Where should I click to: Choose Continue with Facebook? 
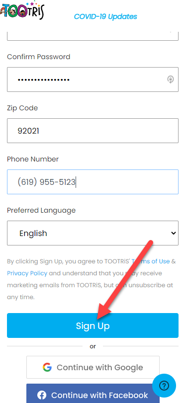[93, 394]
